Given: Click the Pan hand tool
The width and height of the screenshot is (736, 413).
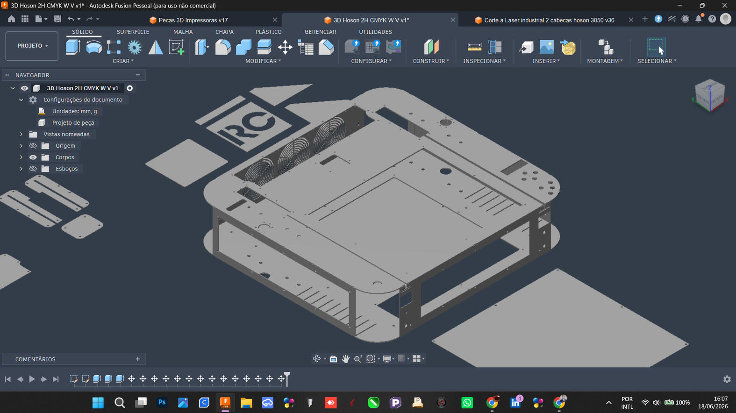Looking at the screenshot, I should [x=346, y=358].
